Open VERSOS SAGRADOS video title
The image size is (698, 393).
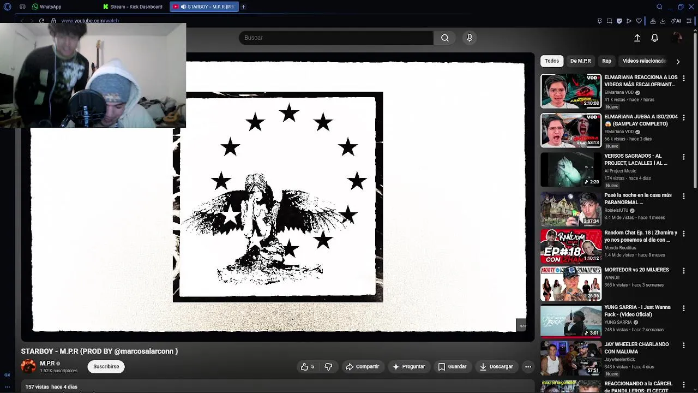tap(636, 159)
